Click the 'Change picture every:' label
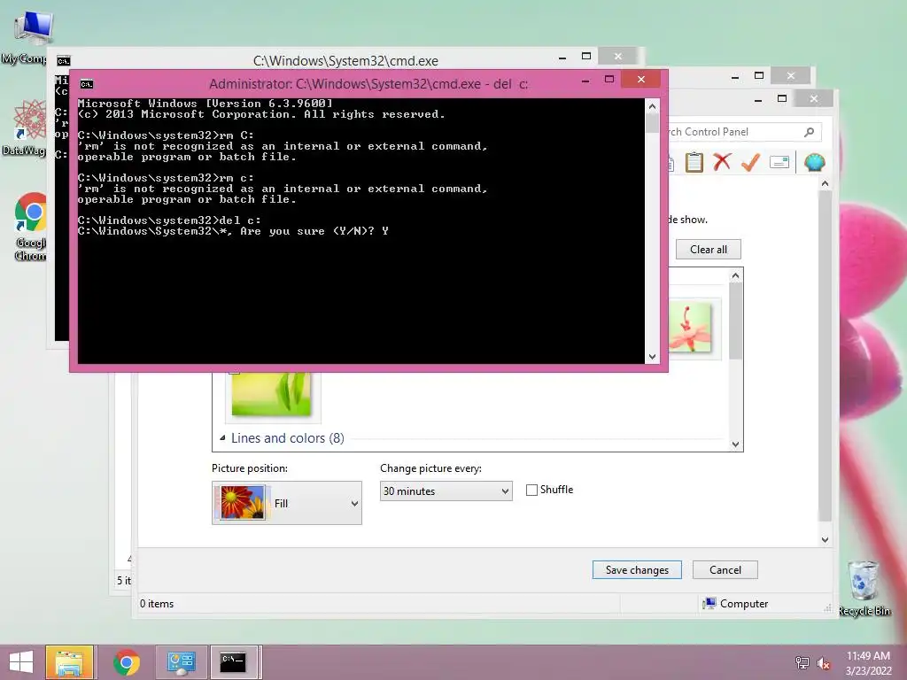This screenshot has height=680, width=907. click(x=431, y=468)
